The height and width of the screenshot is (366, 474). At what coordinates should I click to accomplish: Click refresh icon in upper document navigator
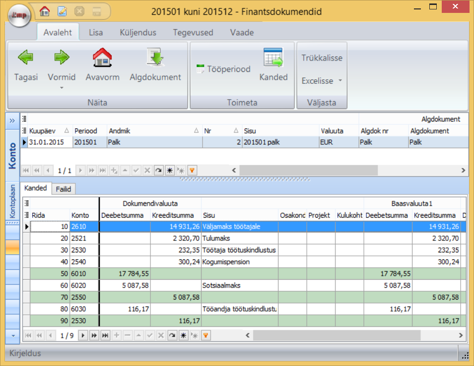point(158,170)
